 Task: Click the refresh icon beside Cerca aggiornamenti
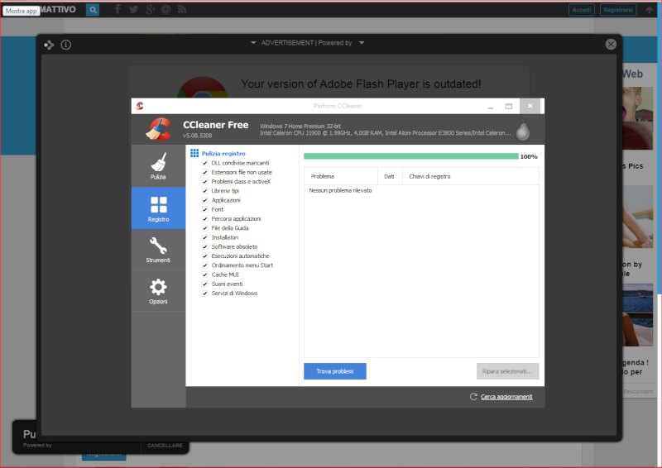click(x=473, y=397)
